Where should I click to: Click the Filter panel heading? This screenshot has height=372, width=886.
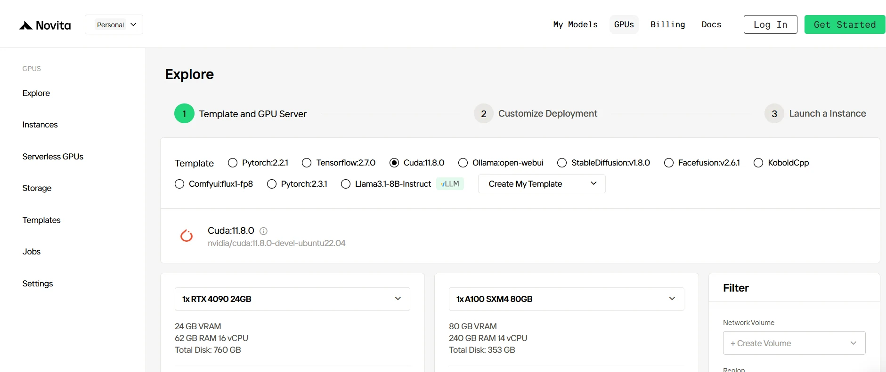[x=736, y=288]
